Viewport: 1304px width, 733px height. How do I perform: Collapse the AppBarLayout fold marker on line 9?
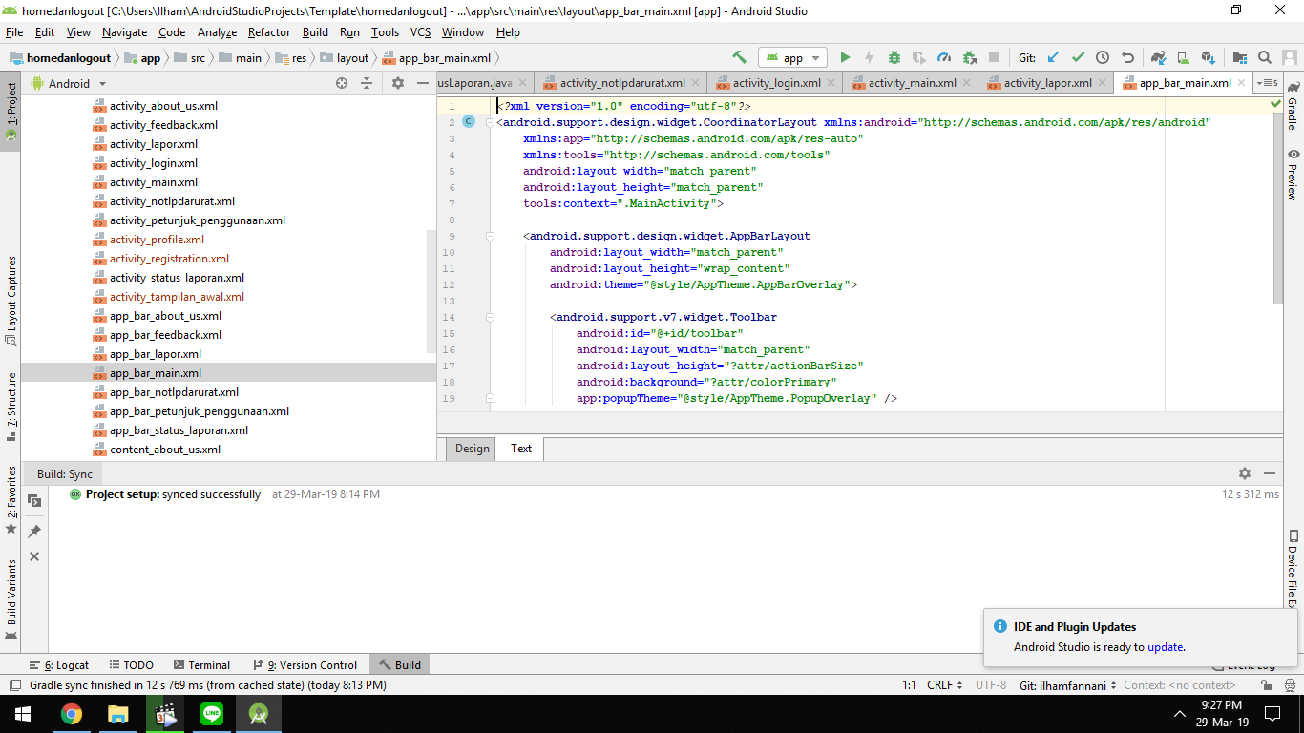click(489, 236)
